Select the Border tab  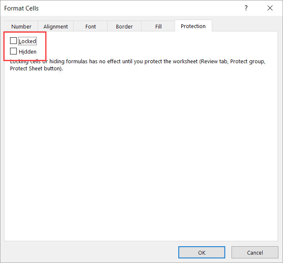pyautogui.click(x=124, y=26)
